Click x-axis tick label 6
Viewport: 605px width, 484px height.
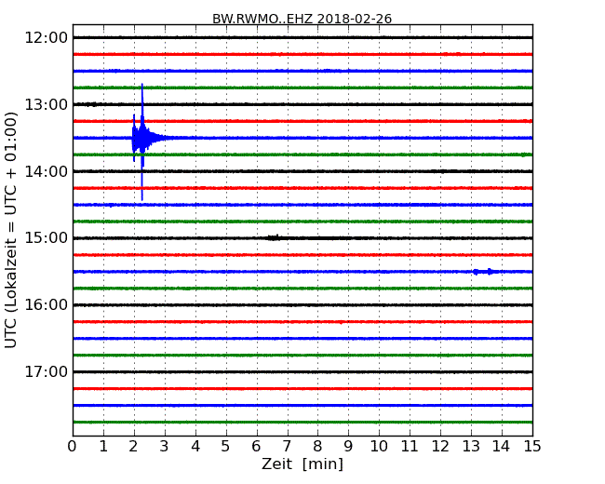[256, 446]
